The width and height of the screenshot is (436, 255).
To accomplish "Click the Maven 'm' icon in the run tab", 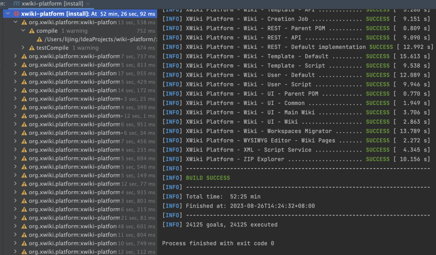I will 17,4.
